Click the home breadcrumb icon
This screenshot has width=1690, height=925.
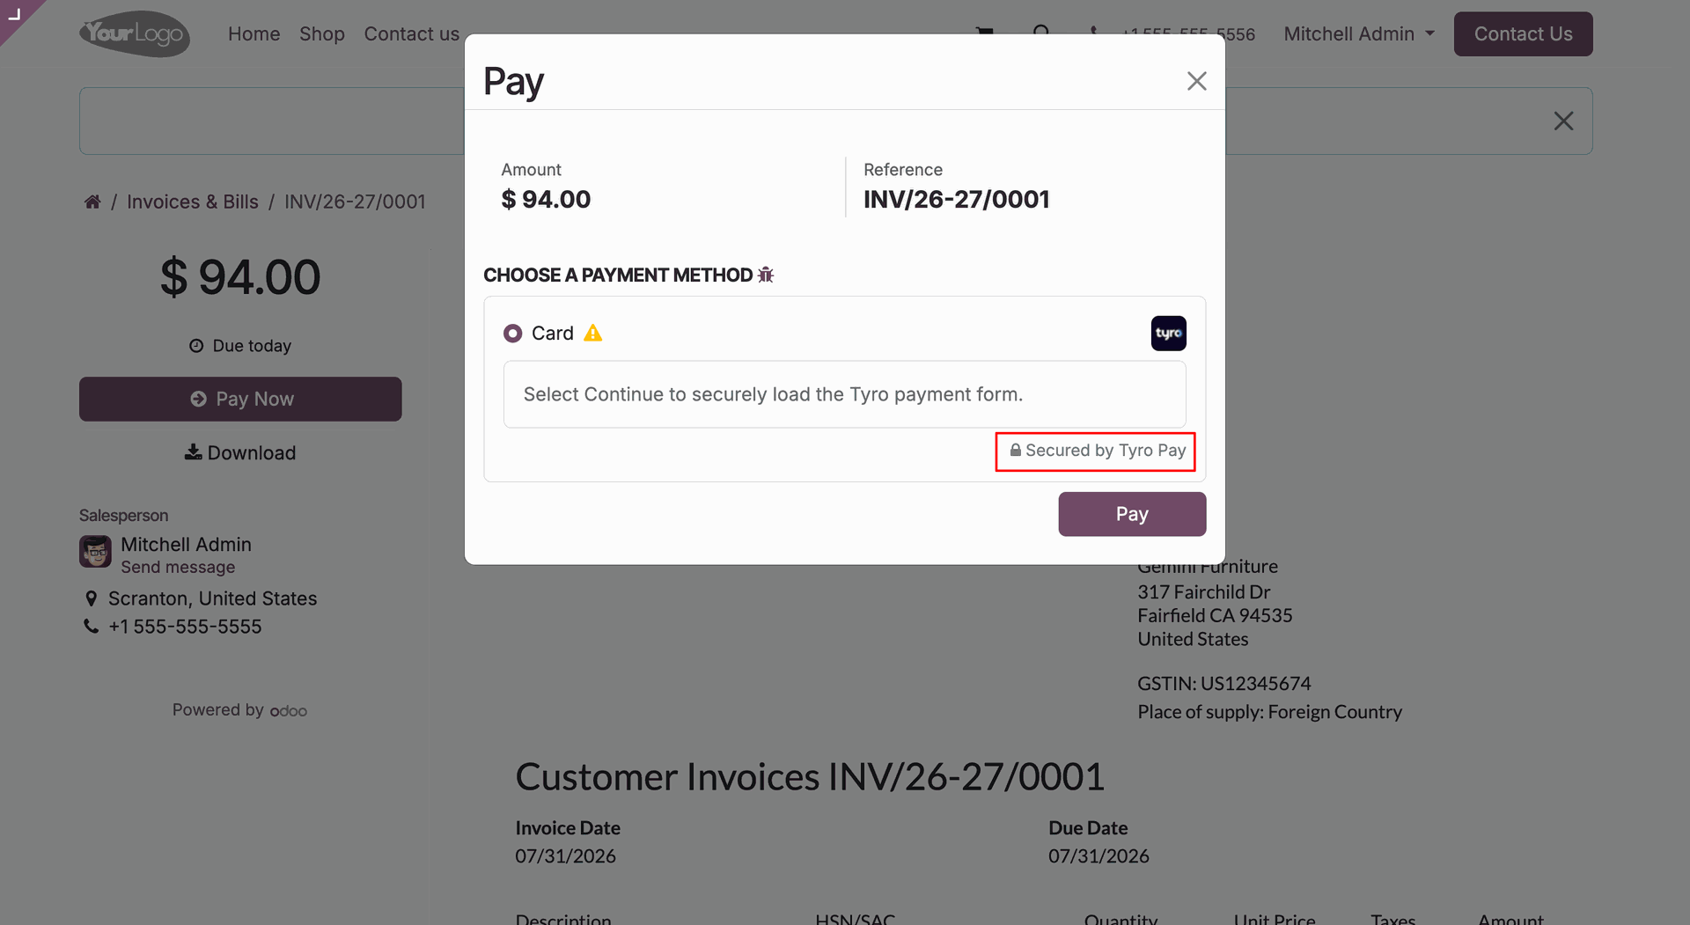92,202
